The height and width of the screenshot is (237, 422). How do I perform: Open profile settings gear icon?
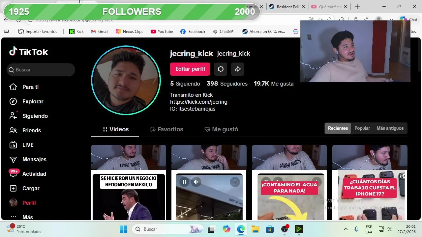pos(221,69)
